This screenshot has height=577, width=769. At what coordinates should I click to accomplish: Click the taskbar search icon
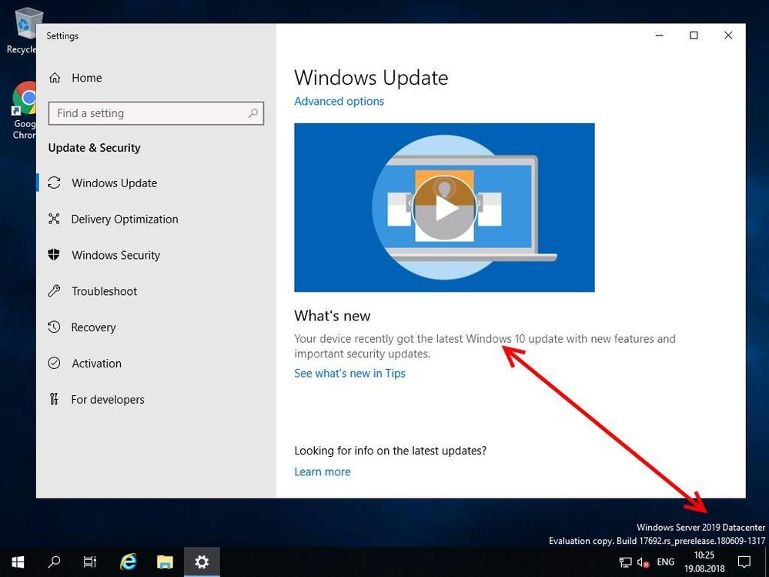tap(54, 562)
